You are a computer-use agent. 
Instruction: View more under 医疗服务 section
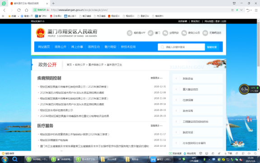pyautogui.click(x=157, y=125)
